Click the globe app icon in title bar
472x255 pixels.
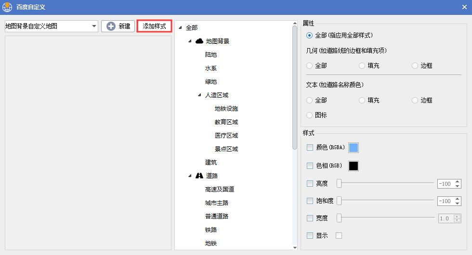7,7
